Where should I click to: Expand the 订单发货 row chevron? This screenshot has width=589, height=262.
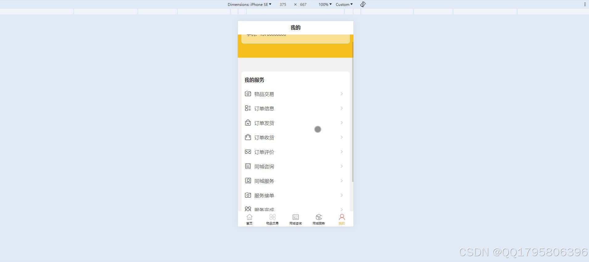pyautogui.click(x=342, y=123)
